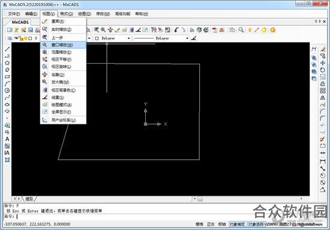The height and width of the screenshot is (230, 330).
Task: Click the magnifier search icon in top toolbar
Action: pyautogui.click(x=241, y=30)
